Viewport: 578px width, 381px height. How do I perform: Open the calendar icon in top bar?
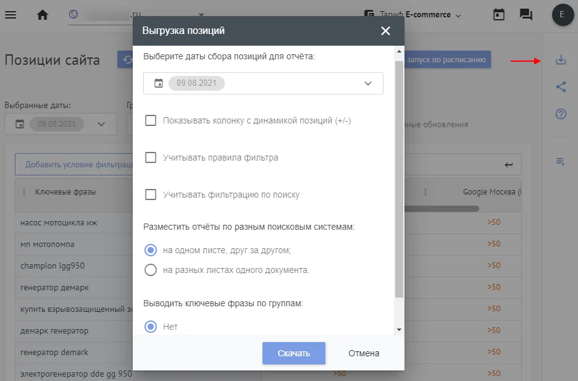(499, 15)
